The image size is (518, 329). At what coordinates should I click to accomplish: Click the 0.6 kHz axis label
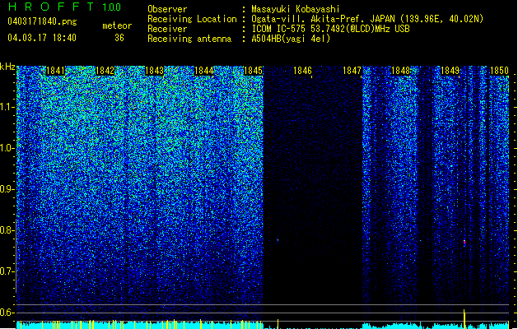[7, 313]
